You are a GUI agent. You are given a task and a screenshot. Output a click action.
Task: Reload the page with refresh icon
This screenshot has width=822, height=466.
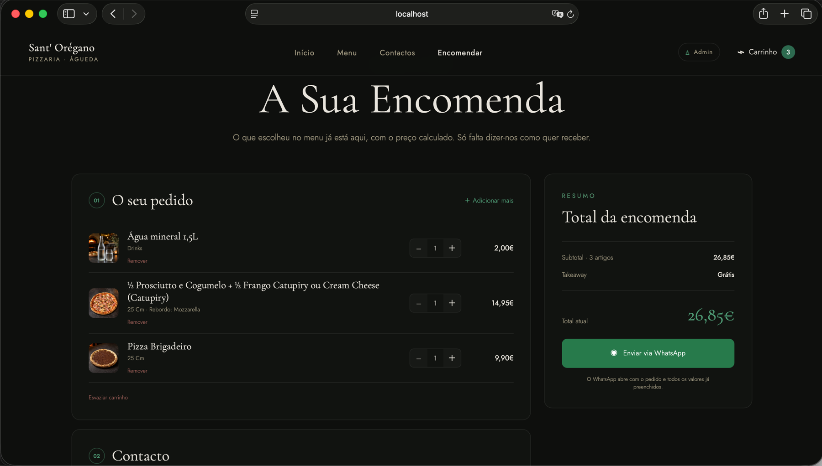(x=570, y=14)
